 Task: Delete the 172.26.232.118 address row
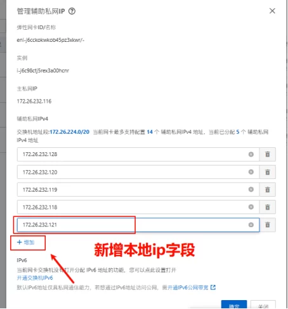click(x=268, y=207)
